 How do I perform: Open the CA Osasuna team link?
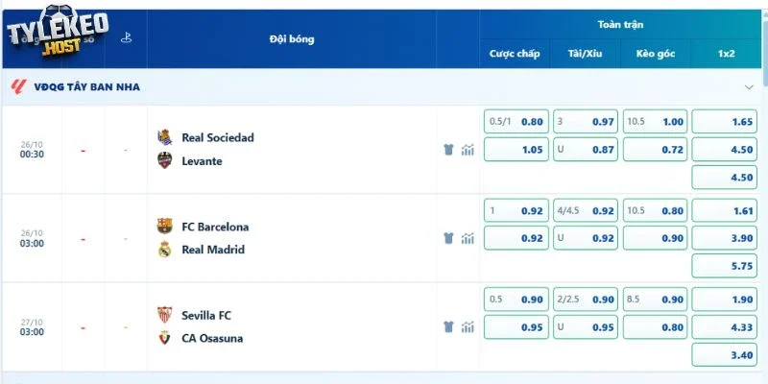click(x=212, y=339)
